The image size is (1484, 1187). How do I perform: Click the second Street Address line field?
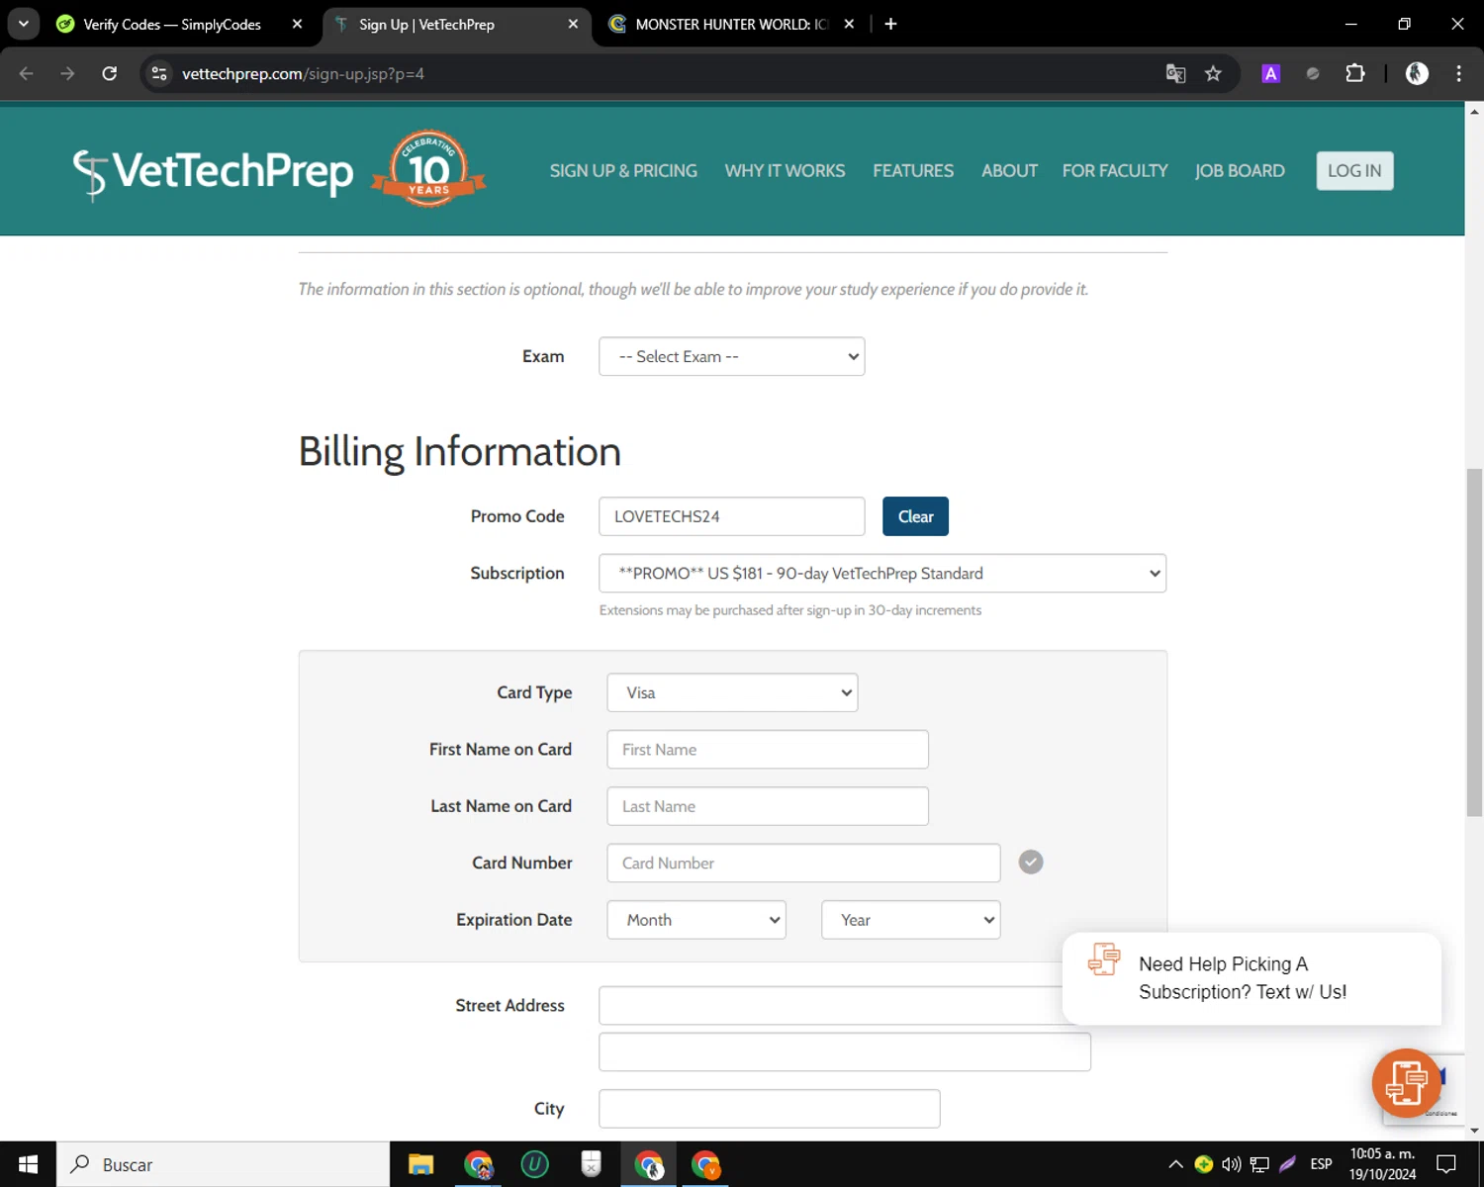845,1052
